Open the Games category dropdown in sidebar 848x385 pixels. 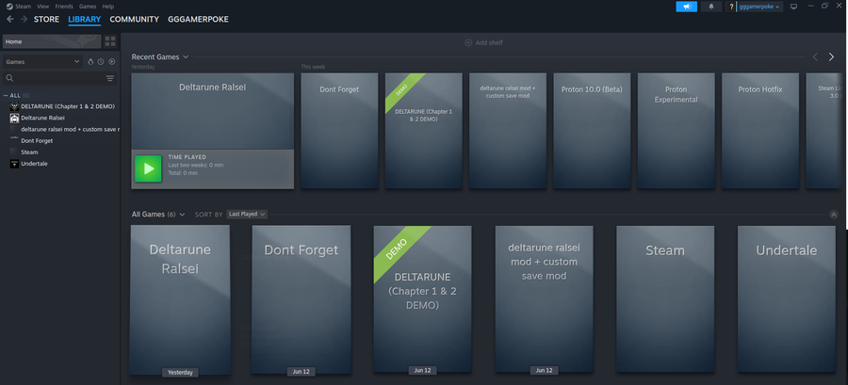click(42, 62)
